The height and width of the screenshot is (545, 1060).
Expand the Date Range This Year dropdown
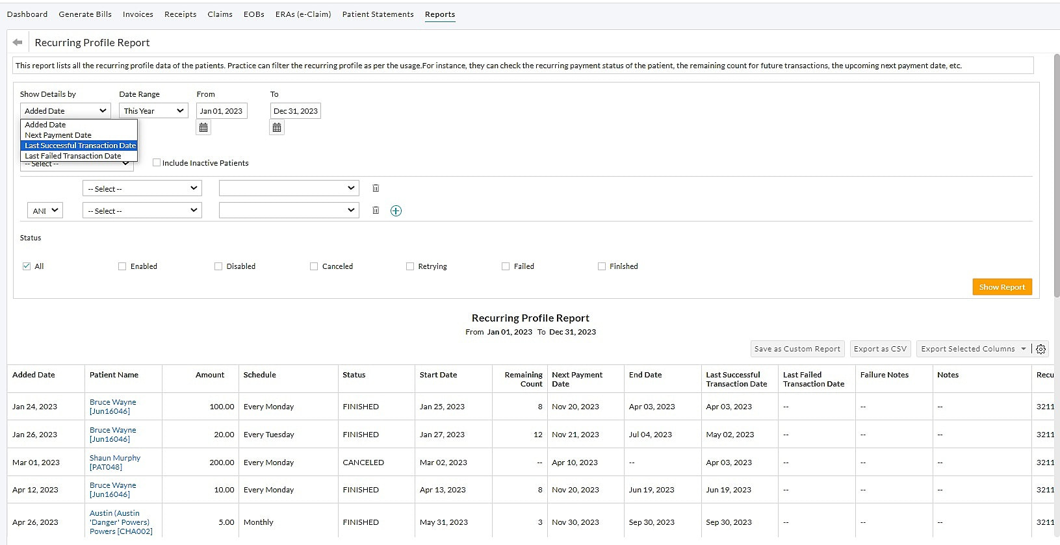pyautogui.click(x=154, y=111)
